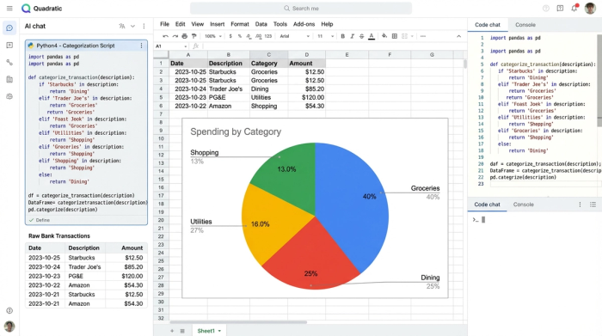The height and width of the screenshot is (336, 602).
Task: Open the user avatar at top right
Action: click(x=590, y=8)
